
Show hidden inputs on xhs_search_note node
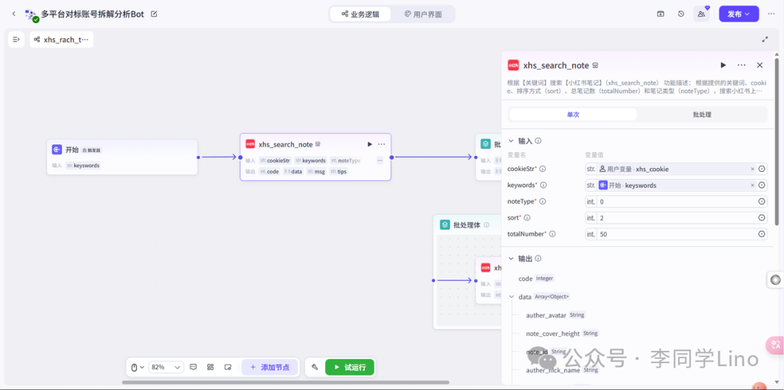380,160
